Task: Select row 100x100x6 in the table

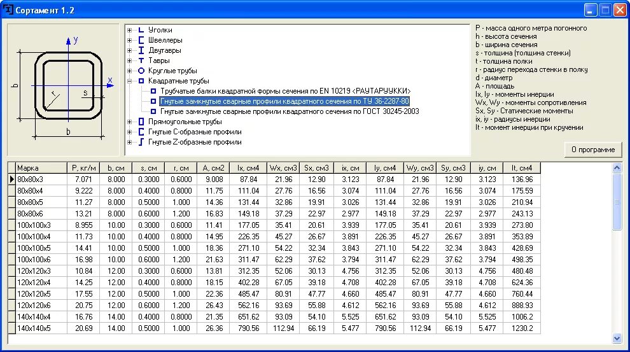Action: point(278,260)
